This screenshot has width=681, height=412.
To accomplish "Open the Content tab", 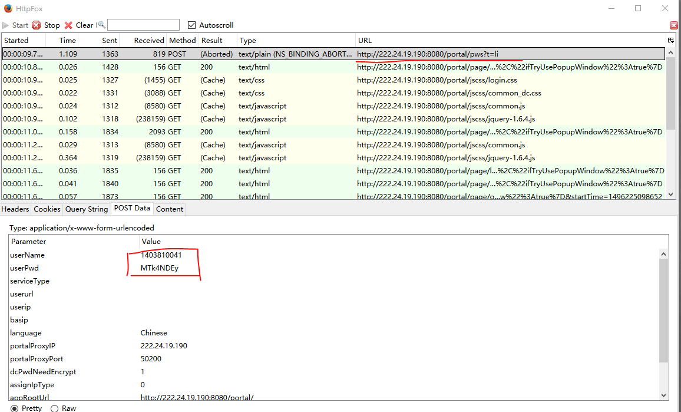I will click(170, 209).
